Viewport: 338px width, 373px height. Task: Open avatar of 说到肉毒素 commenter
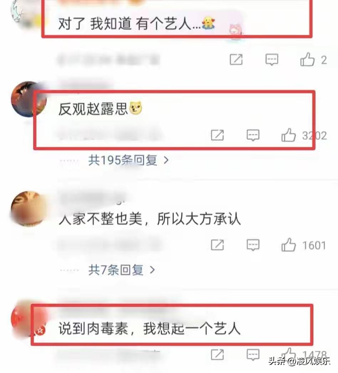[29, 319]
